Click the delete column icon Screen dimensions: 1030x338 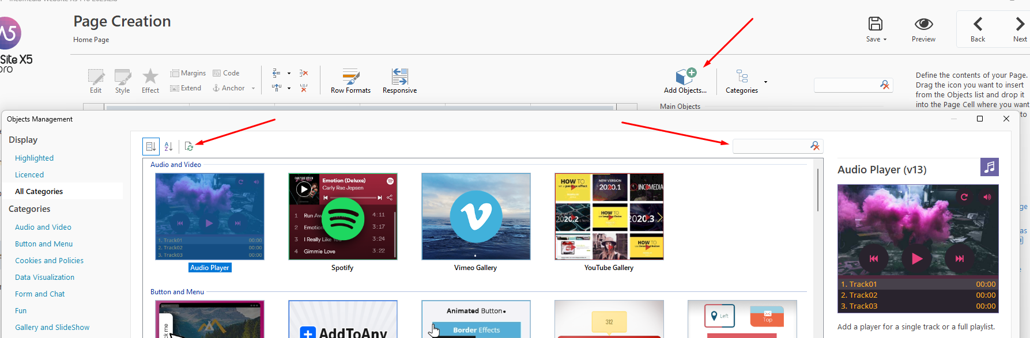[304, 88]
